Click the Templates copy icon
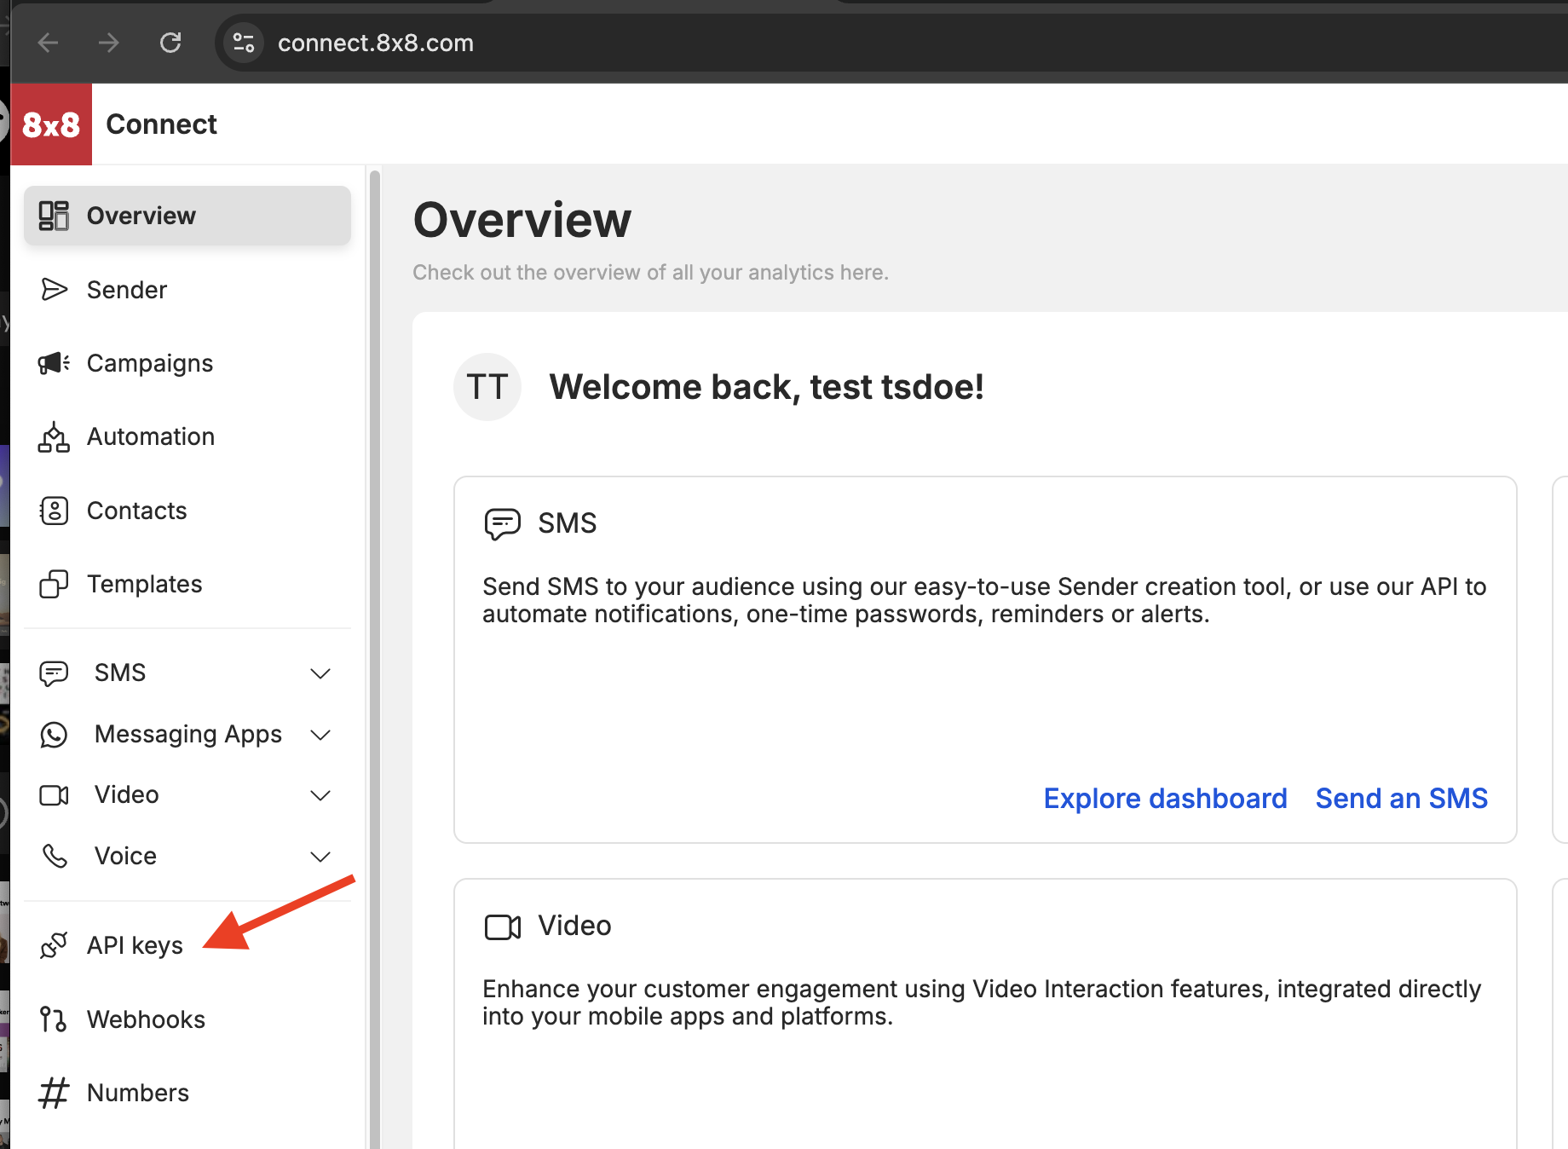Screen dimensions: 1568x1149 (54, 584)
